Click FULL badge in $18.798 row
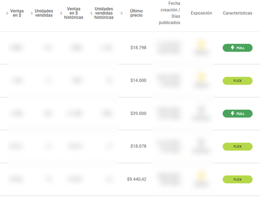The height and width of the screenshot is (200, 260). tap(238, 48)
